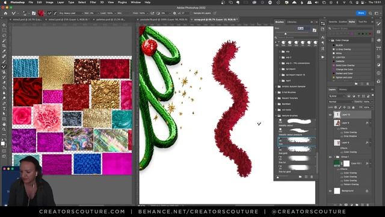Select the Hand tool

(4, 124)
